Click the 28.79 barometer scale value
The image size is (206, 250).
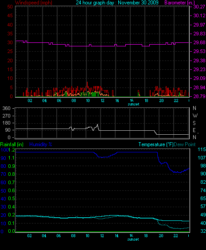pos(199,96)
